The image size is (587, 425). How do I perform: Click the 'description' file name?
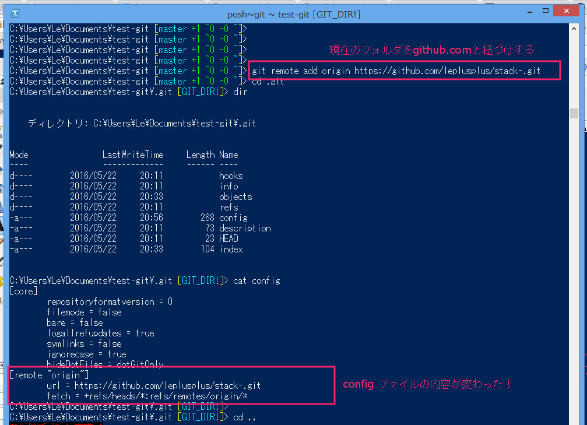[245, 228]
